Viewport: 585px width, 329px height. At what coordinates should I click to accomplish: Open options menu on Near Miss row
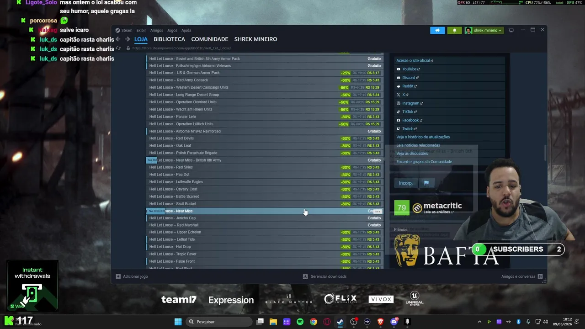point(378,212)
